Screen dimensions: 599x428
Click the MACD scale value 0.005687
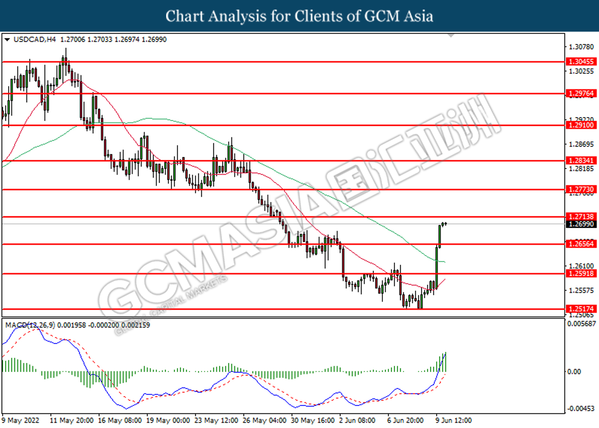click(x=581, y=324)
